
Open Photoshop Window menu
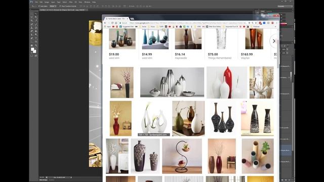coord(87,2)
